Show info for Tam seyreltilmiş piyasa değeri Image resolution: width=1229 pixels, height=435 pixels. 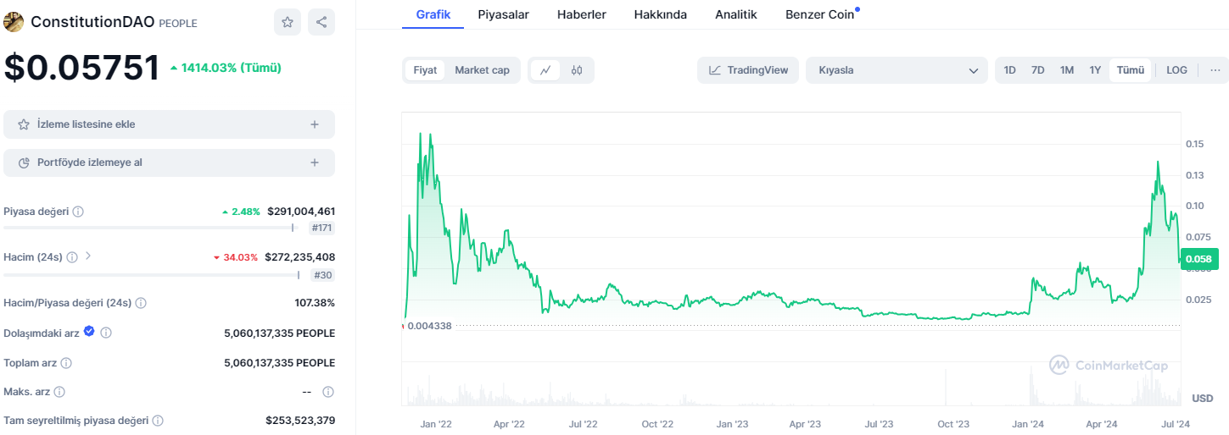click(158, 421)
